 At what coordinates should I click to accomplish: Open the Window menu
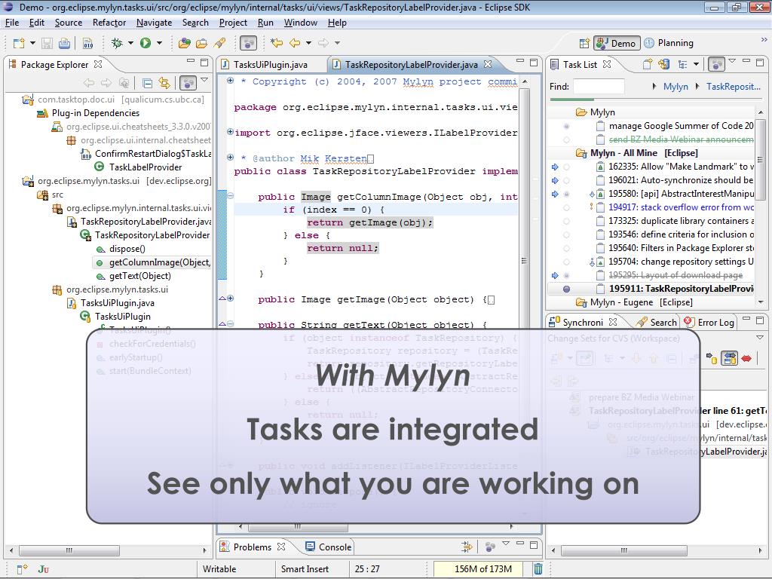300,23
